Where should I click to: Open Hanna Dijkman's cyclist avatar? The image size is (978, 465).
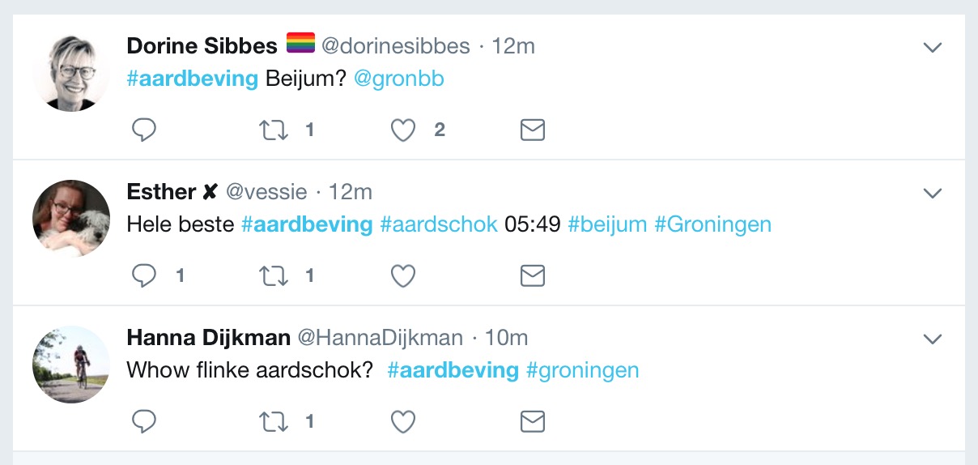(x=71, y=365)
